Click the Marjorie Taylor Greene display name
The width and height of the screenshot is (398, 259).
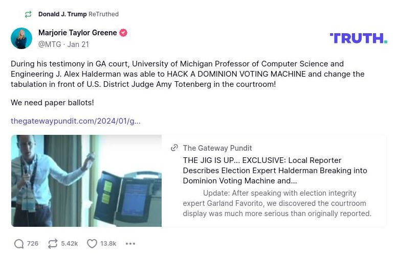point(77,33)
